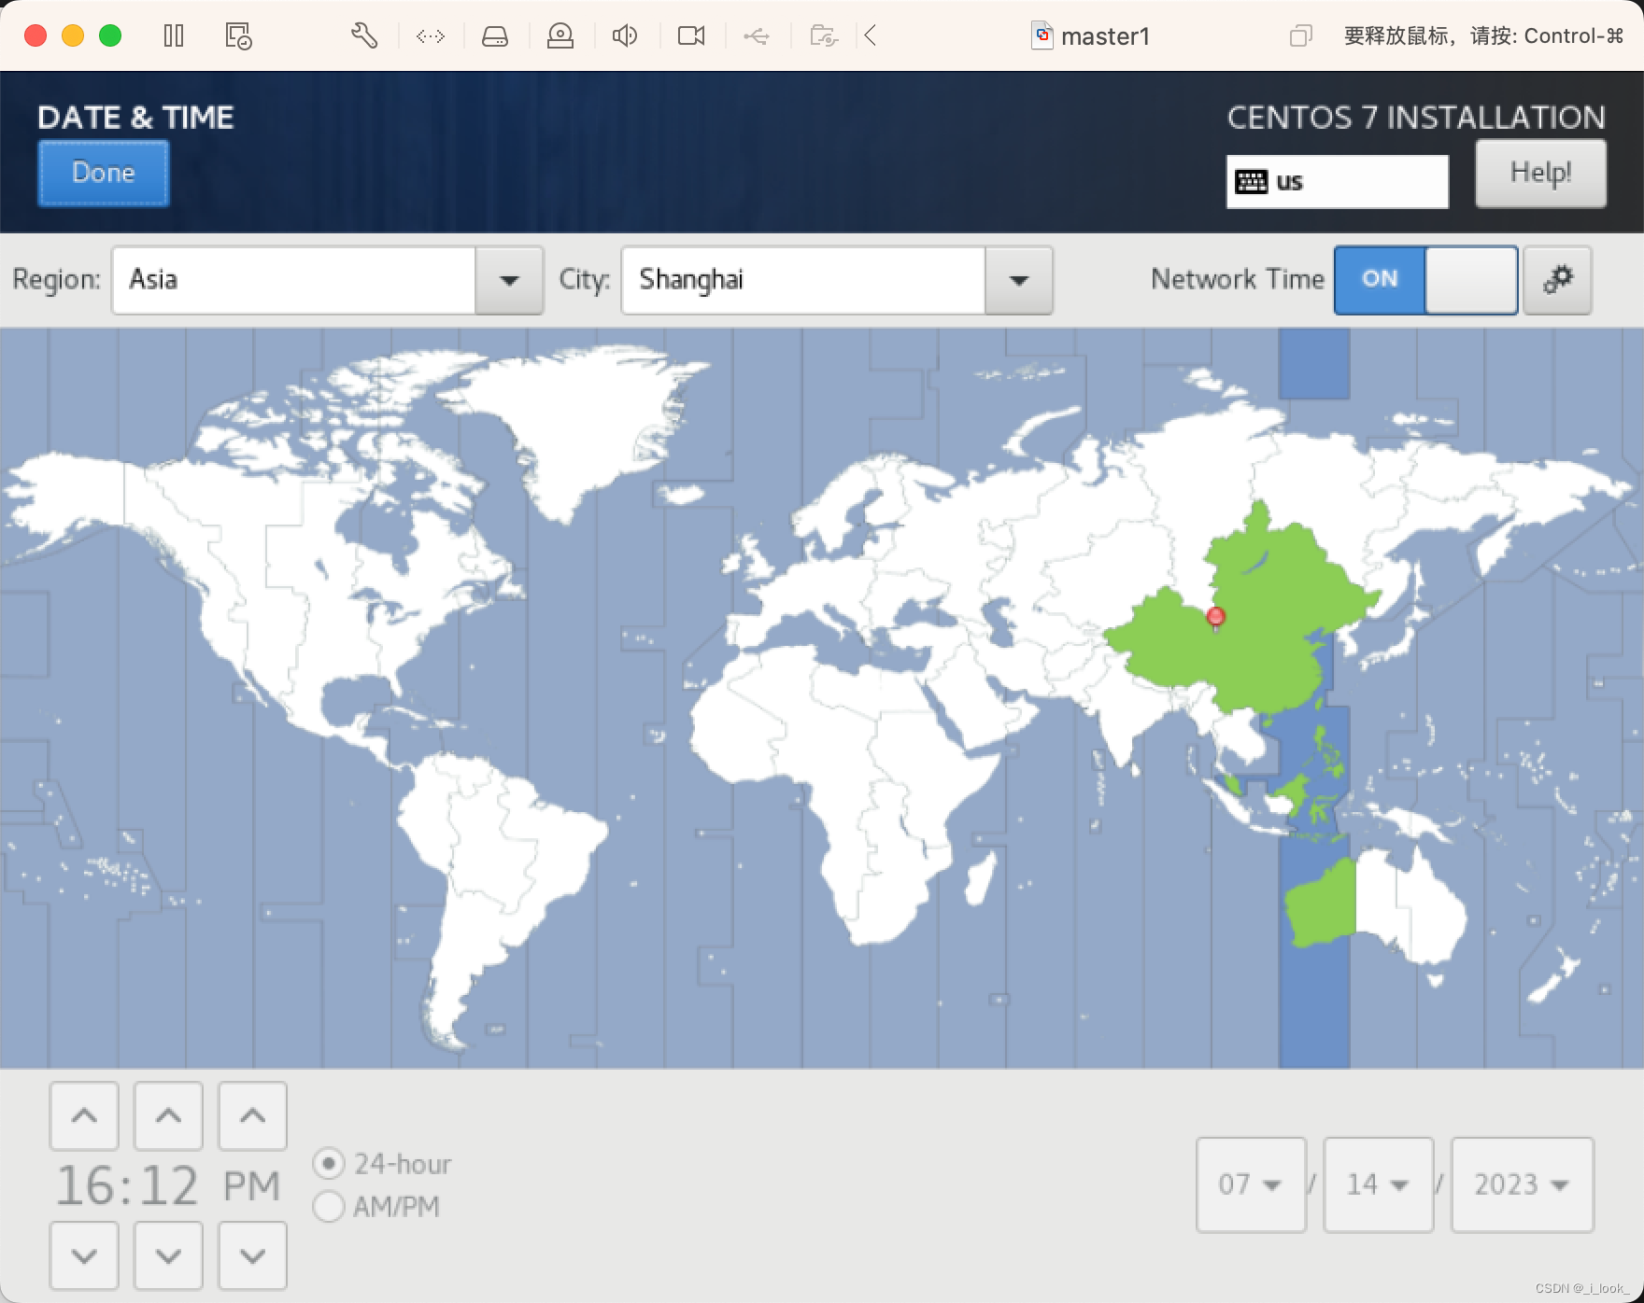The width and height of the screenshot is (1644, 1303).
Task: Open the USB devices icon
Action: tap(757, 36)
